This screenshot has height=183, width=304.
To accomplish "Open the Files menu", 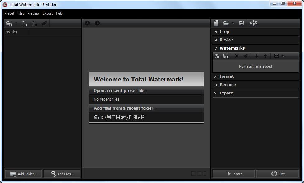I will (21, 13).
